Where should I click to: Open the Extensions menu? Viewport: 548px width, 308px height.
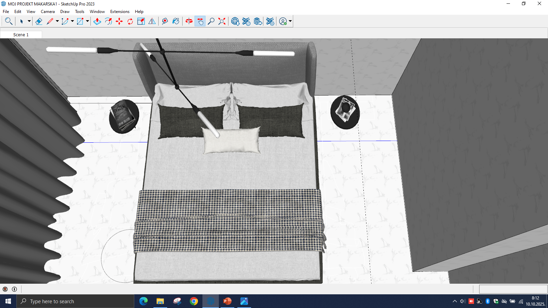tap(120, 12)
